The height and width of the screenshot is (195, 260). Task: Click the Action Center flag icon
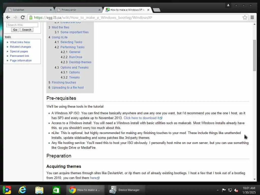224,190
